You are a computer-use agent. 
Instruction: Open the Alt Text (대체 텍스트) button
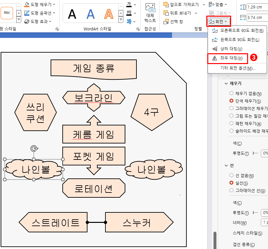point(150,13)
